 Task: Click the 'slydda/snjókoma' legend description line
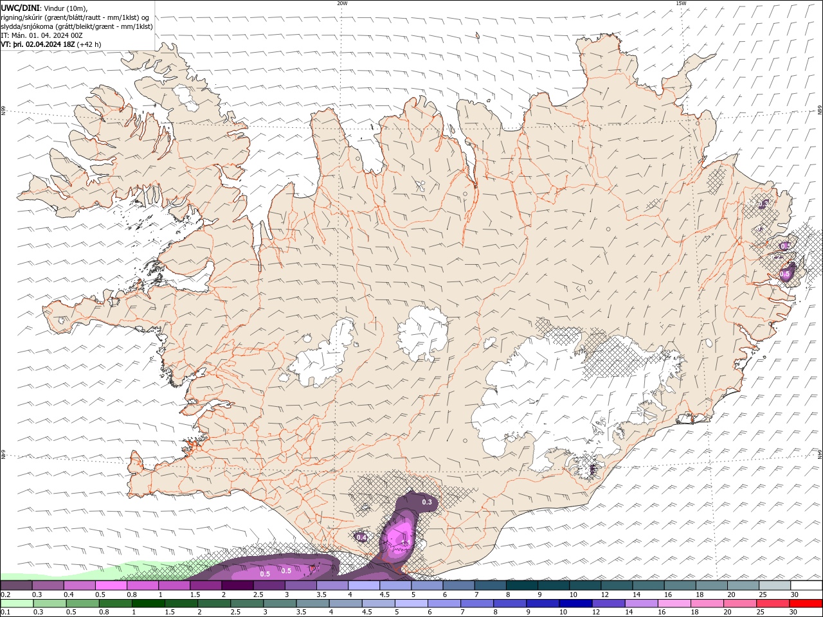(x=77, y=26)
